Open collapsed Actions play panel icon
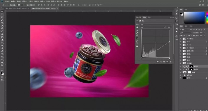 (176, 14)
